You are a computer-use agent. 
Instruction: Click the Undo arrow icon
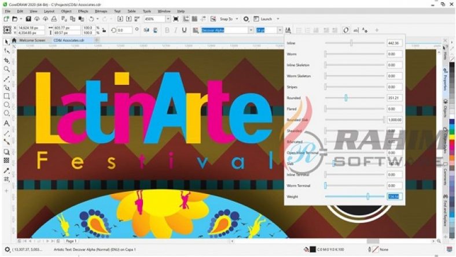(91, 19)
